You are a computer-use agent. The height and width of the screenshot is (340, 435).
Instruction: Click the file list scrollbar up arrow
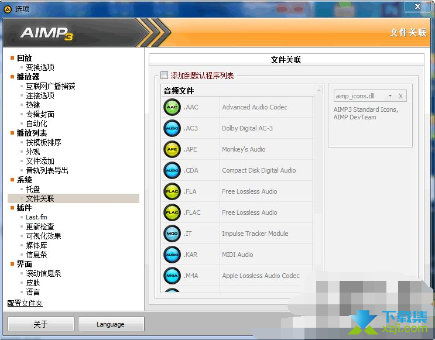pyautogui.click(x=318, y=90)
